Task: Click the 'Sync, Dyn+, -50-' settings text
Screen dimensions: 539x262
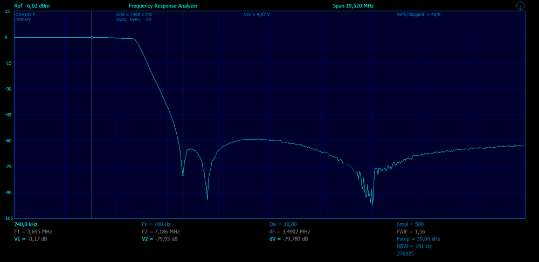Action: tap(134, 19)
